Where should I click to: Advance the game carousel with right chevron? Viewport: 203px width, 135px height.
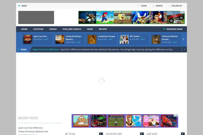click(x=183, y=39)
